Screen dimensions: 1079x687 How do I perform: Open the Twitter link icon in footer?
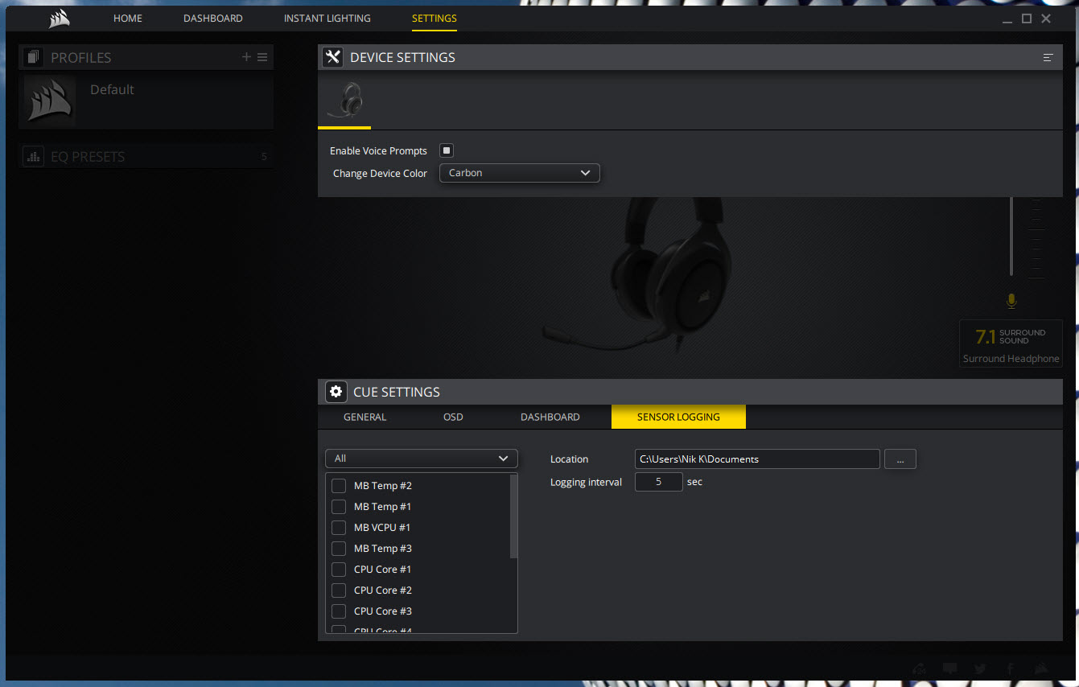(980, 668)
